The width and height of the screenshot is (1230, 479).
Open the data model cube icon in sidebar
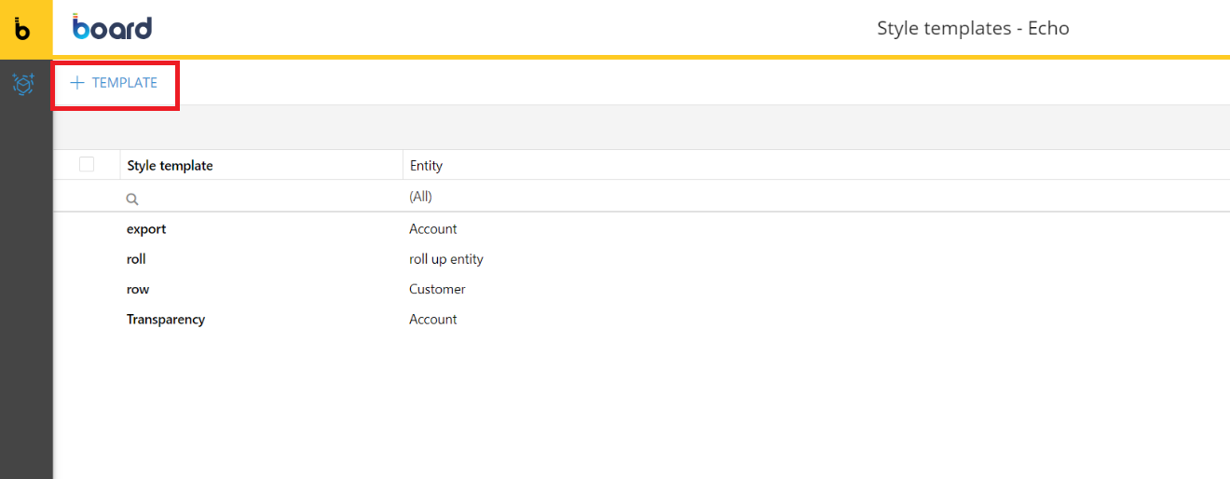click(x=24, y=84)
